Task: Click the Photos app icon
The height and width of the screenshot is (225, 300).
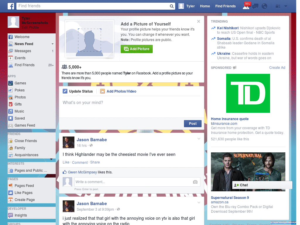Action: coord(11,97)
